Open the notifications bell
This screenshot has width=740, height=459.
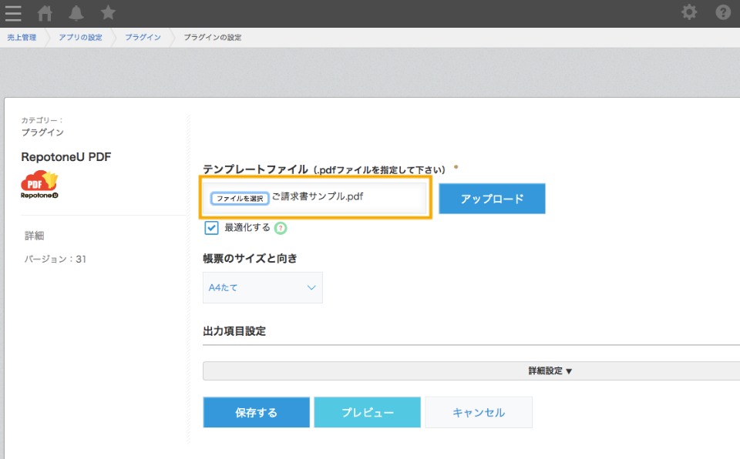pos(76,13)
